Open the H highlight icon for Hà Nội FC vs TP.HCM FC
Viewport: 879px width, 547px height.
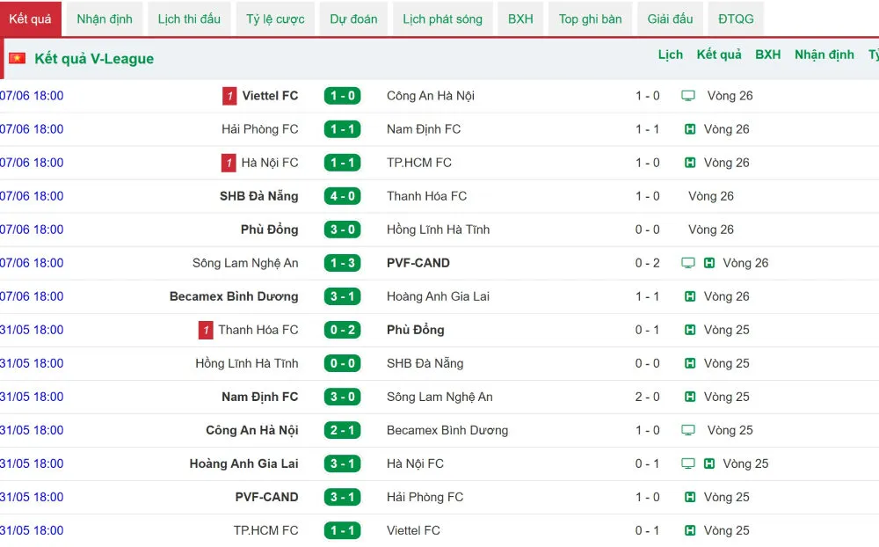[x=690, y=163]
